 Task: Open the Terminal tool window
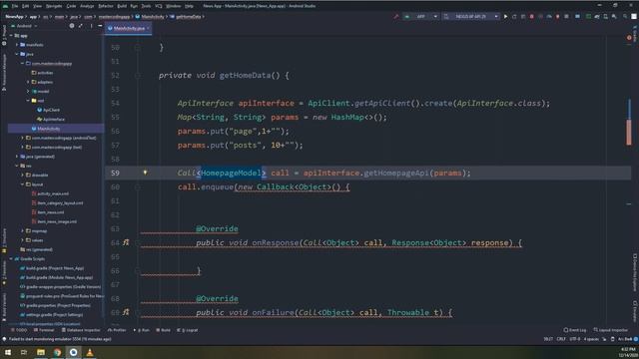click(44, 330)
